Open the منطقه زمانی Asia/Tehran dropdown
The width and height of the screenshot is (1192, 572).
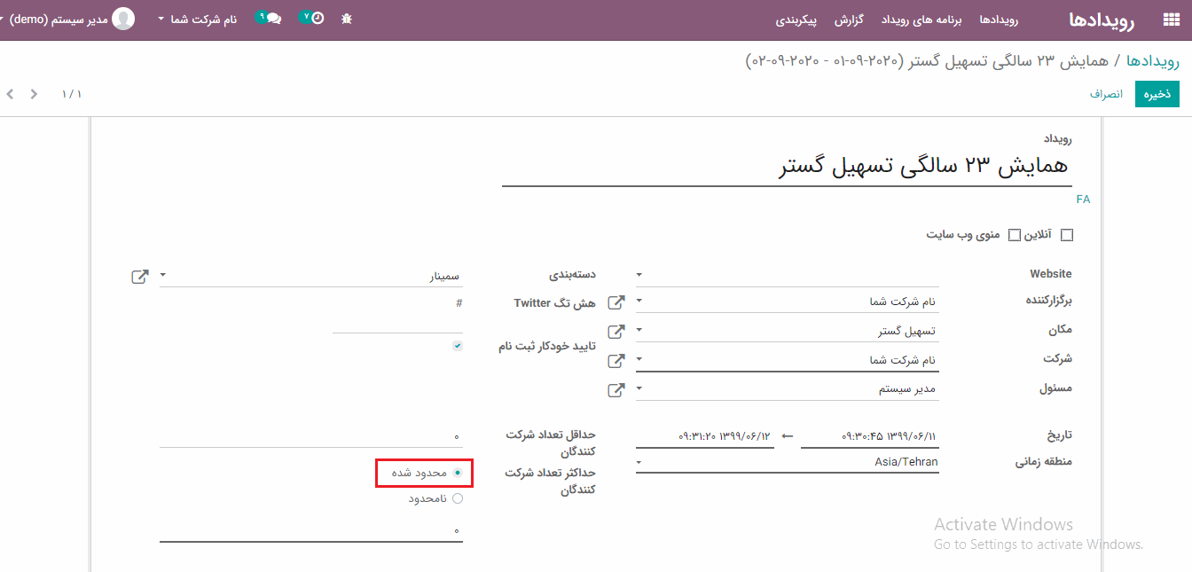pyautogui.click(x=788, y=462)
